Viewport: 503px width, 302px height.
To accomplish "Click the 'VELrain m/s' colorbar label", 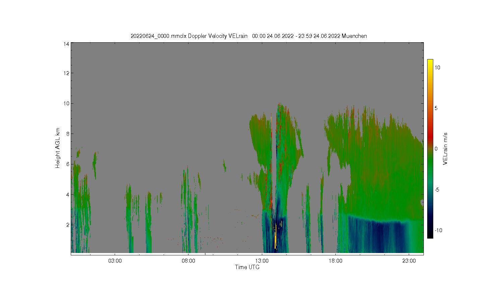I will (x=445, y=149).
